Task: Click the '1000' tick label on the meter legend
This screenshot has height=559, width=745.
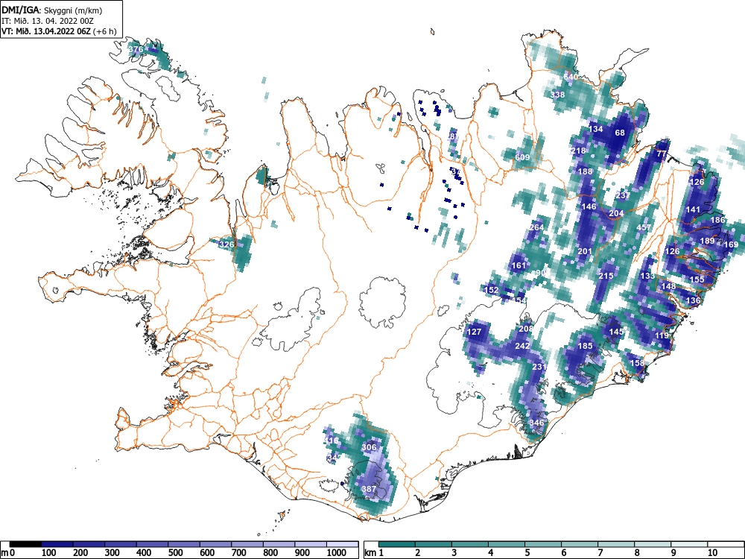Action: tap(337, 553)
